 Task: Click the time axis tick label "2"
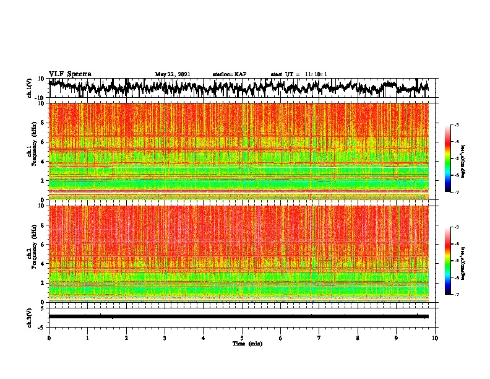(x=126, y=338)
